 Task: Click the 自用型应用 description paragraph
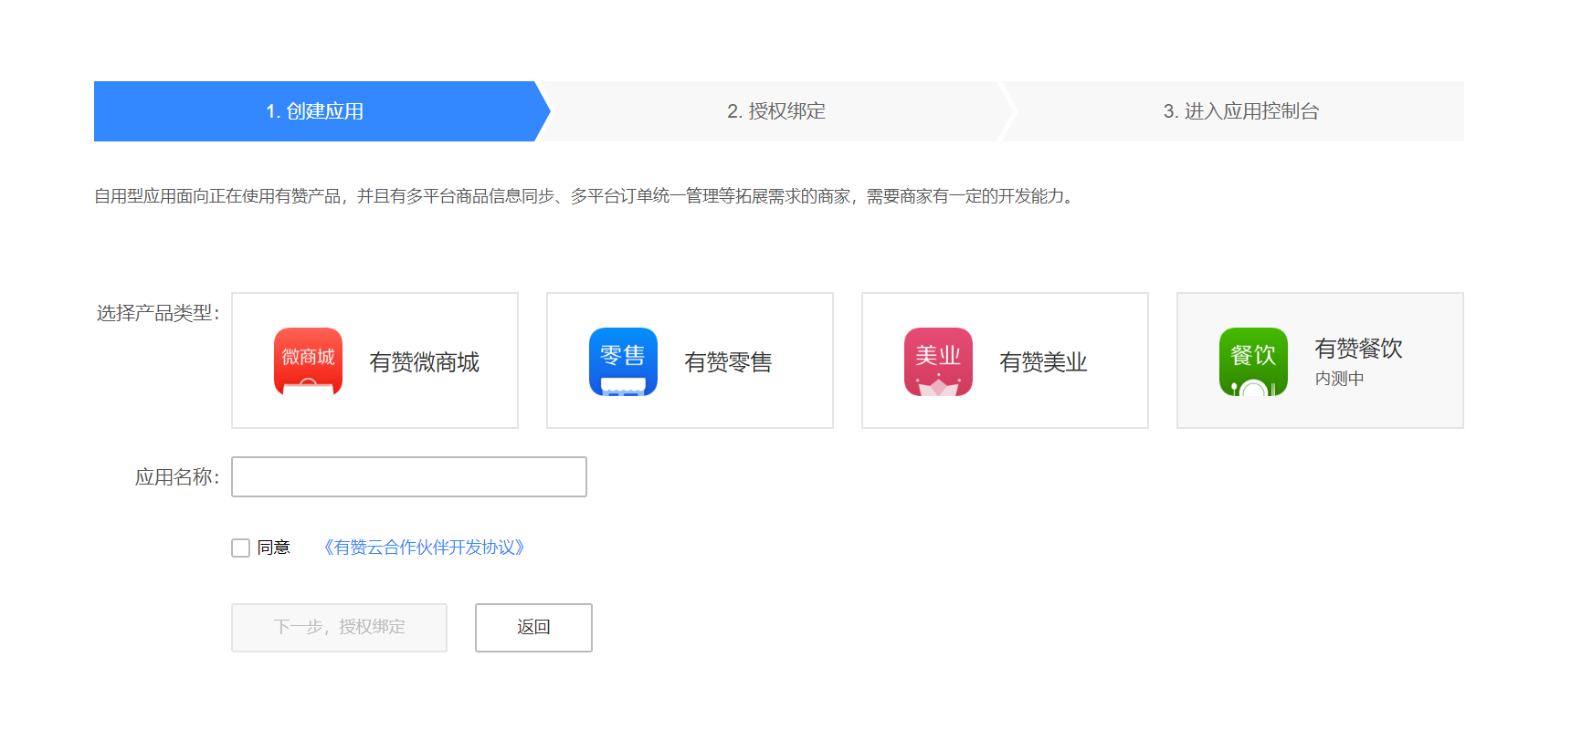coord(586,196)
